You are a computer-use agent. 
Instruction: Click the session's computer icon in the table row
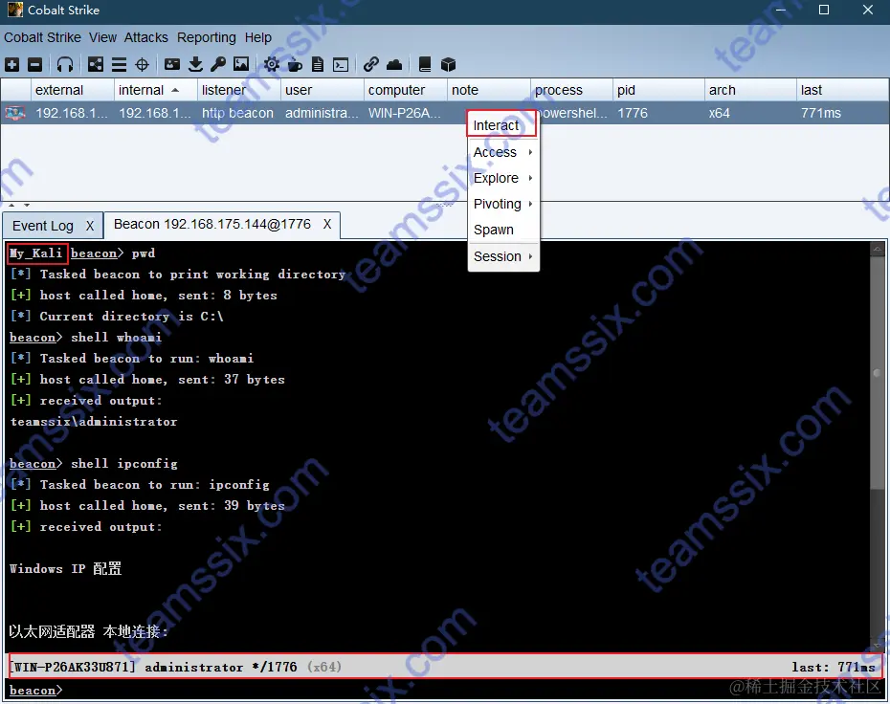tap(15, 113)
